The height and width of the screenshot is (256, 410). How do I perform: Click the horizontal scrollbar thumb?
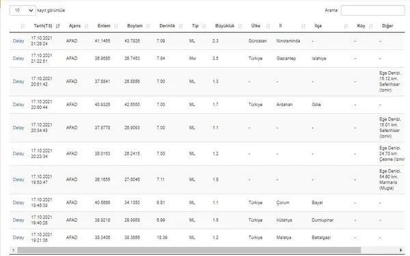pos(189,250)
